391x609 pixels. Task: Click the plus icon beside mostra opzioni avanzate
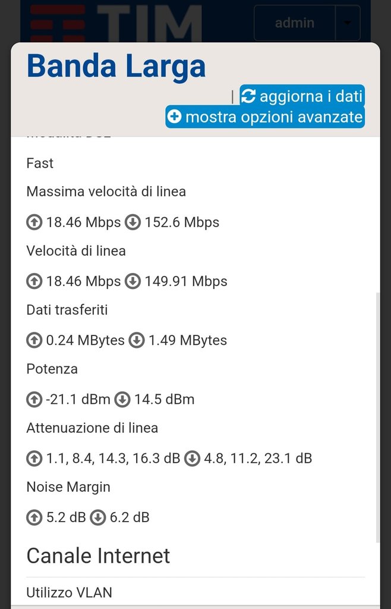pyautogui.click(x=174, y=117)
